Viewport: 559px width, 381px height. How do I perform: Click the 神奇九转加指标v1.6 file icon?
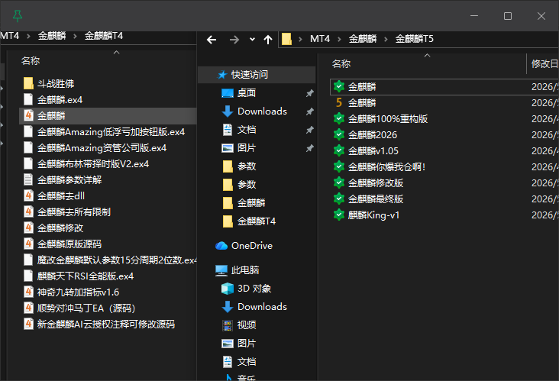click(x=28, y=292)
